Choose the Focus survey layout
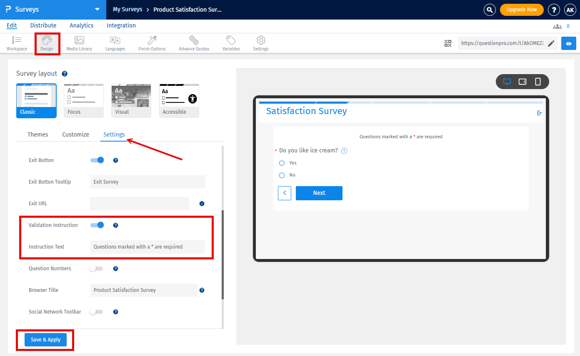Viewport: 580px width, 356px height. [x=83, y=100]
